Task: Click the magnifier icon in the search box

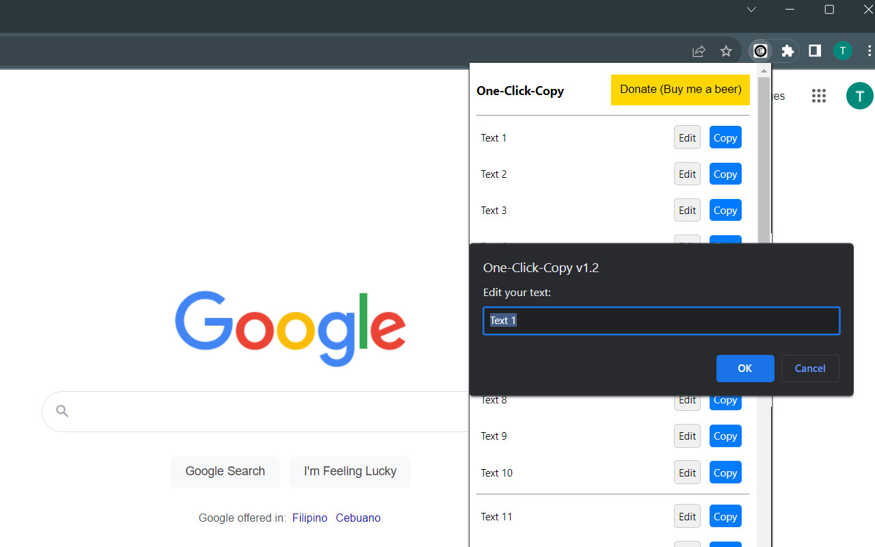Action: [x=62, y=410]
